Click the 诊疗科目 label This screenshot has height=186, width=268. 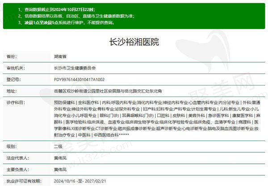(x=16, y=102)
